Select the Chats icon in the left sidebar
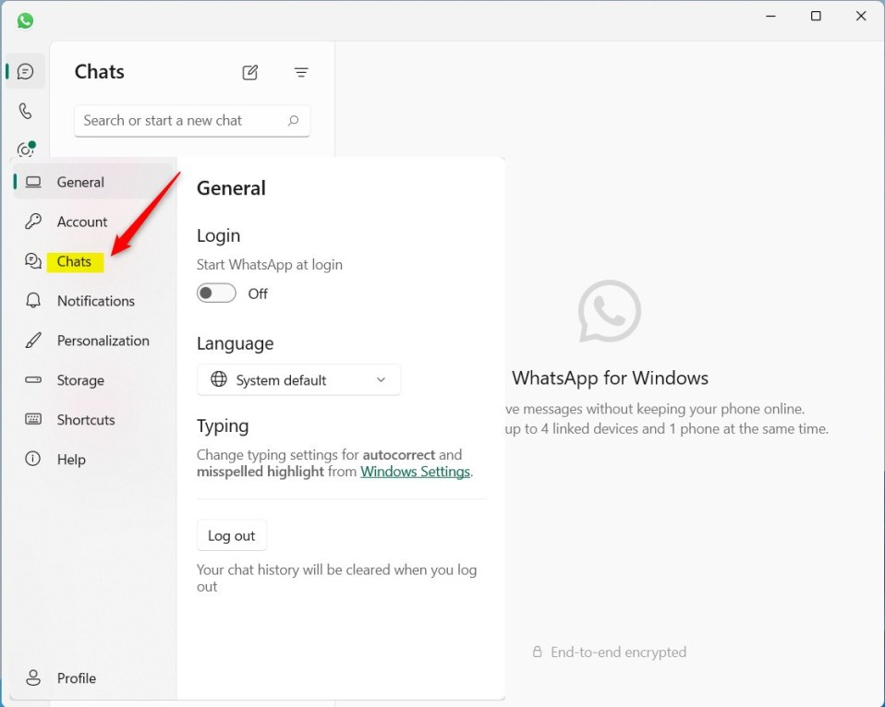 [x=25, y=70]
